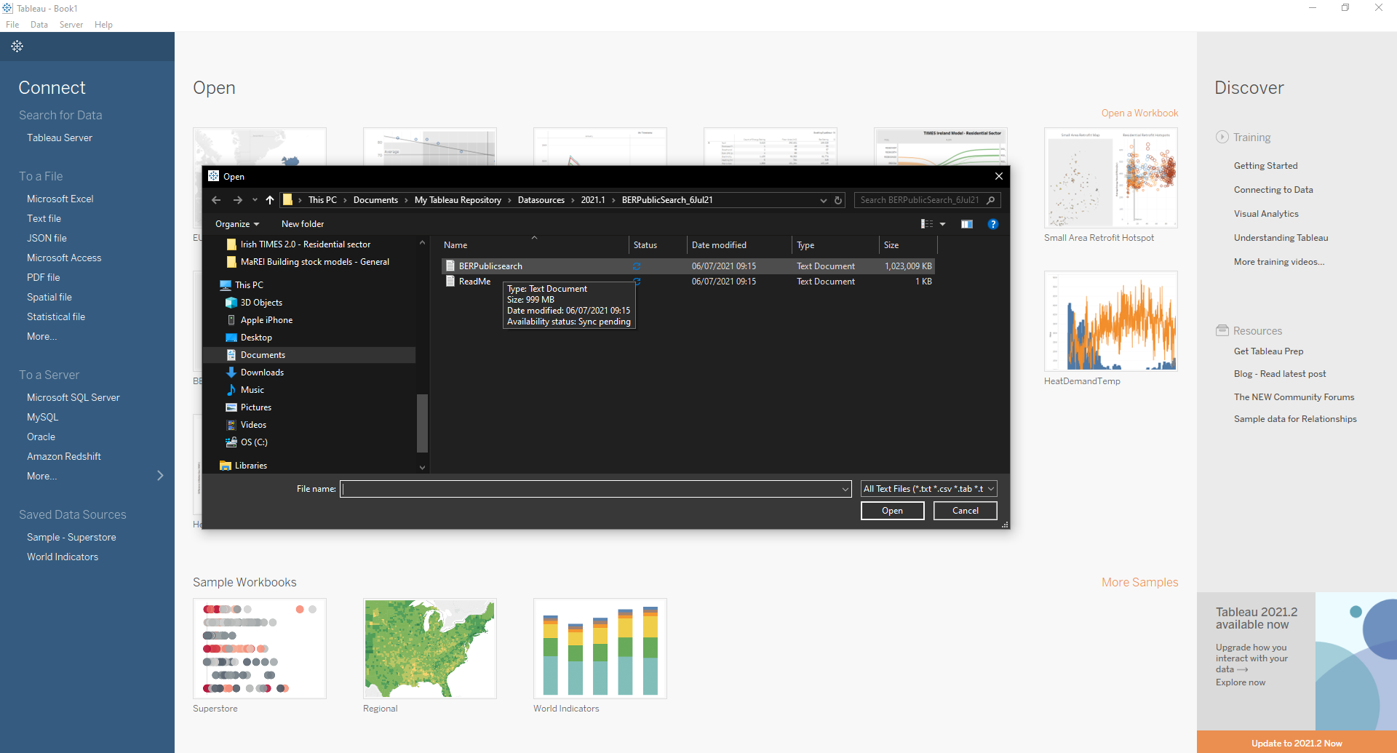Open the Server menu
1397x753 pixels.
[x=71, y=25]
